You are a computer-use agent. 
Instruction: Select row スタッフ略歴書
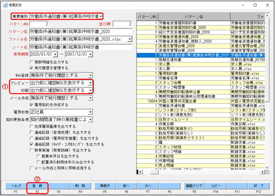(x=201, y=87)
